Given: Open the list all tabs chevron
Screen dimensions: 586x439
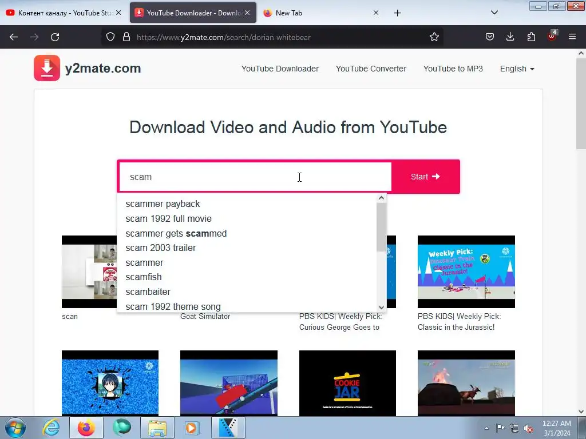Looking at the screenshot, I should pos(494,13).
